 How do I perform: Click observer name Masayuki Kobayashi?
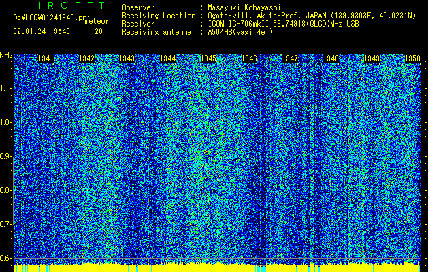244,7
